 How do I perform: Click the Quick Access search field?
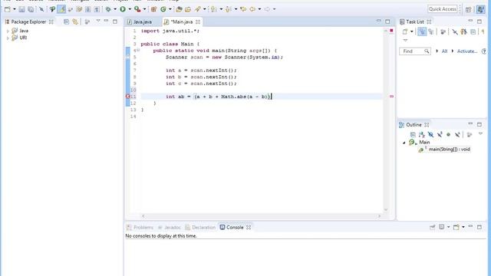click(443, 9)
